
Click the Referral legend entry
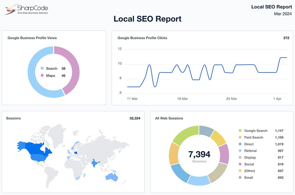coord(250,151)
